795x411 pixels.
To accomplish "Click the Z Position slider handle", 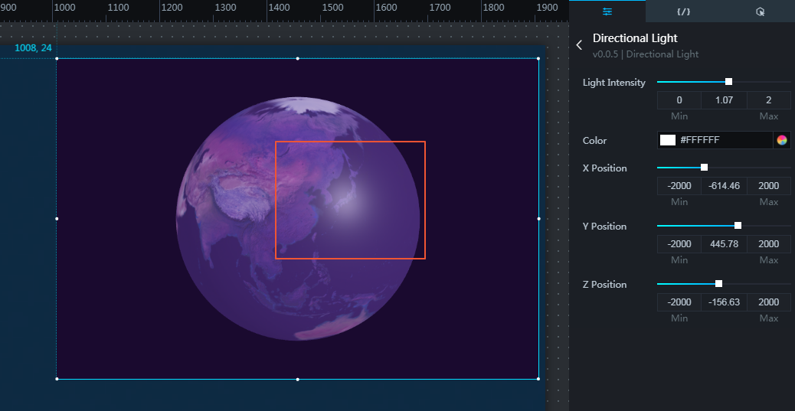I will [x=718, y=284].
